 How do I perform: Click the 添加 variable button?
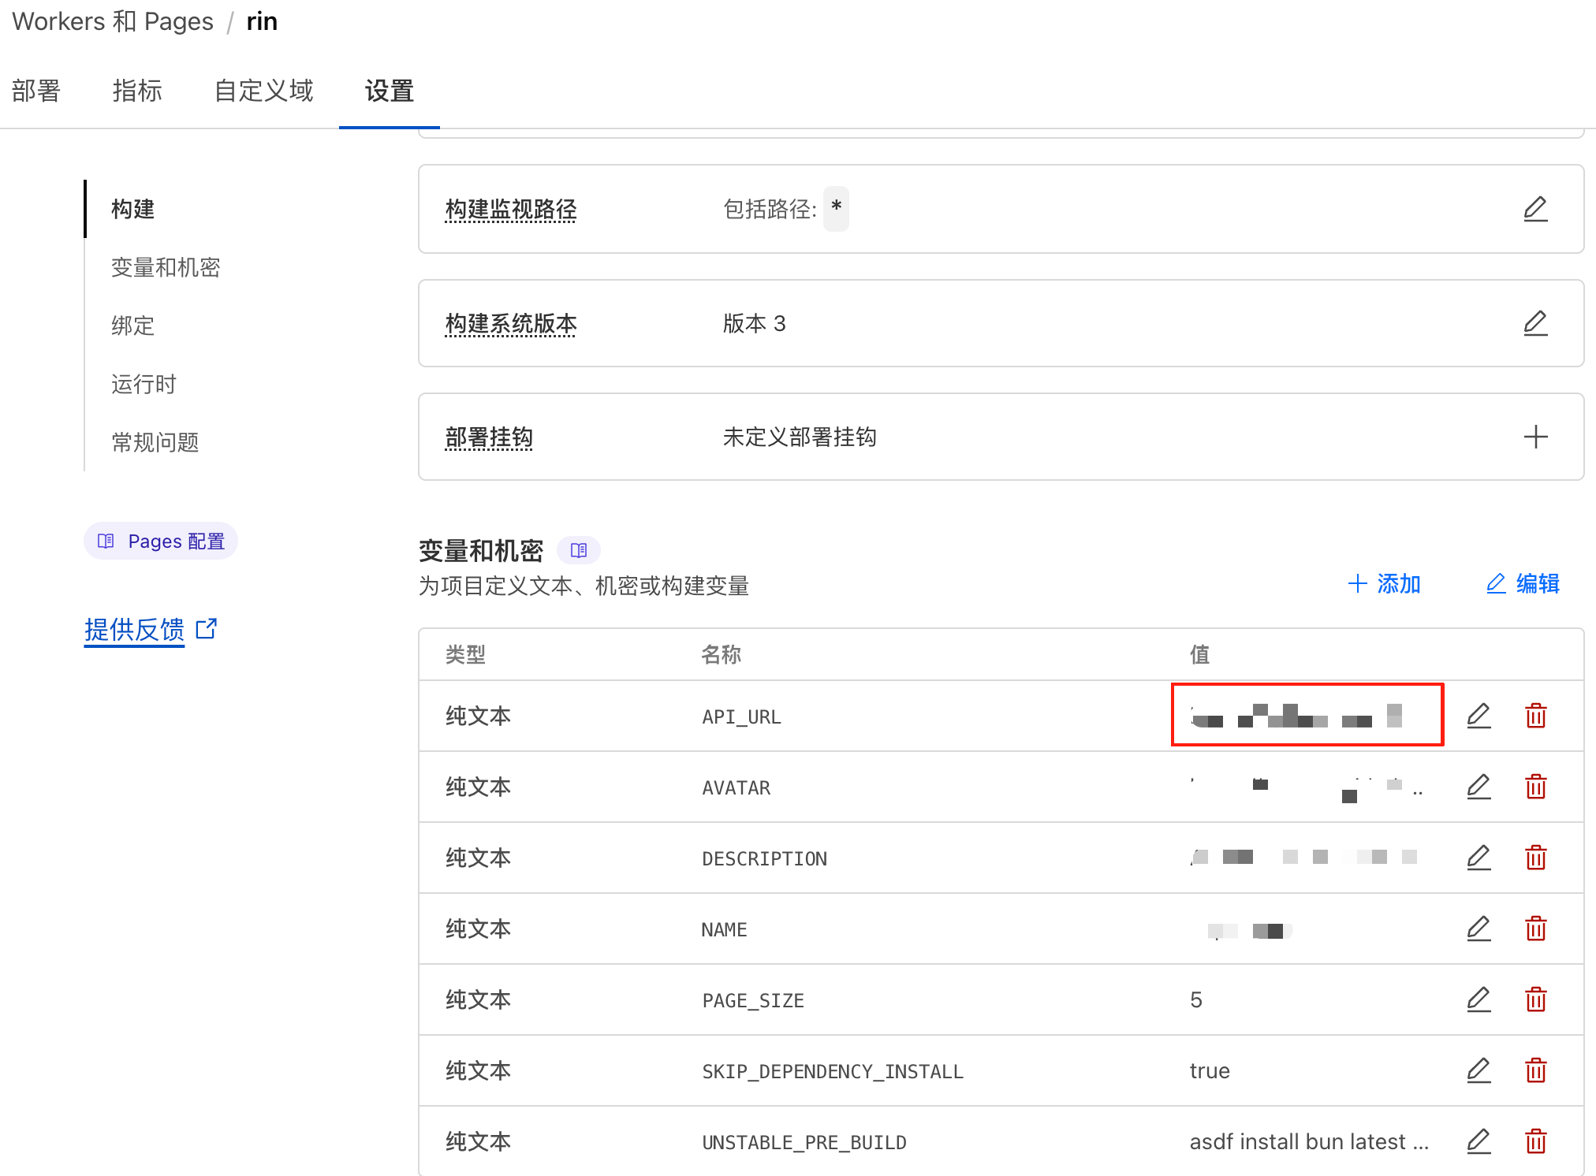pyautogui.click(x=1384, y=583)
